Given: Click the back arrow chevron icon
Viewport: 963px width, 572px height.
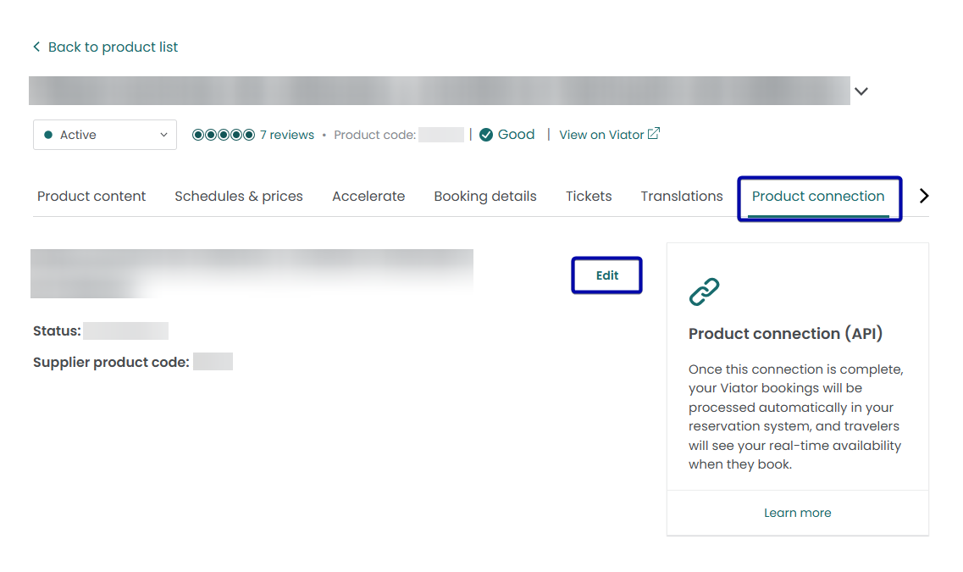Looking at the screenshot, I should [36, 47].
